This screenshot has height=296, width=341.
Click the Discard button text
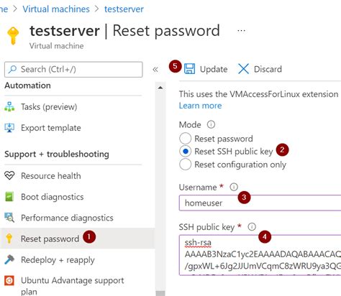268,69
